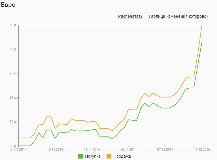
Task: Open Таблица изменения котировок link
Action: click(178, 16)
